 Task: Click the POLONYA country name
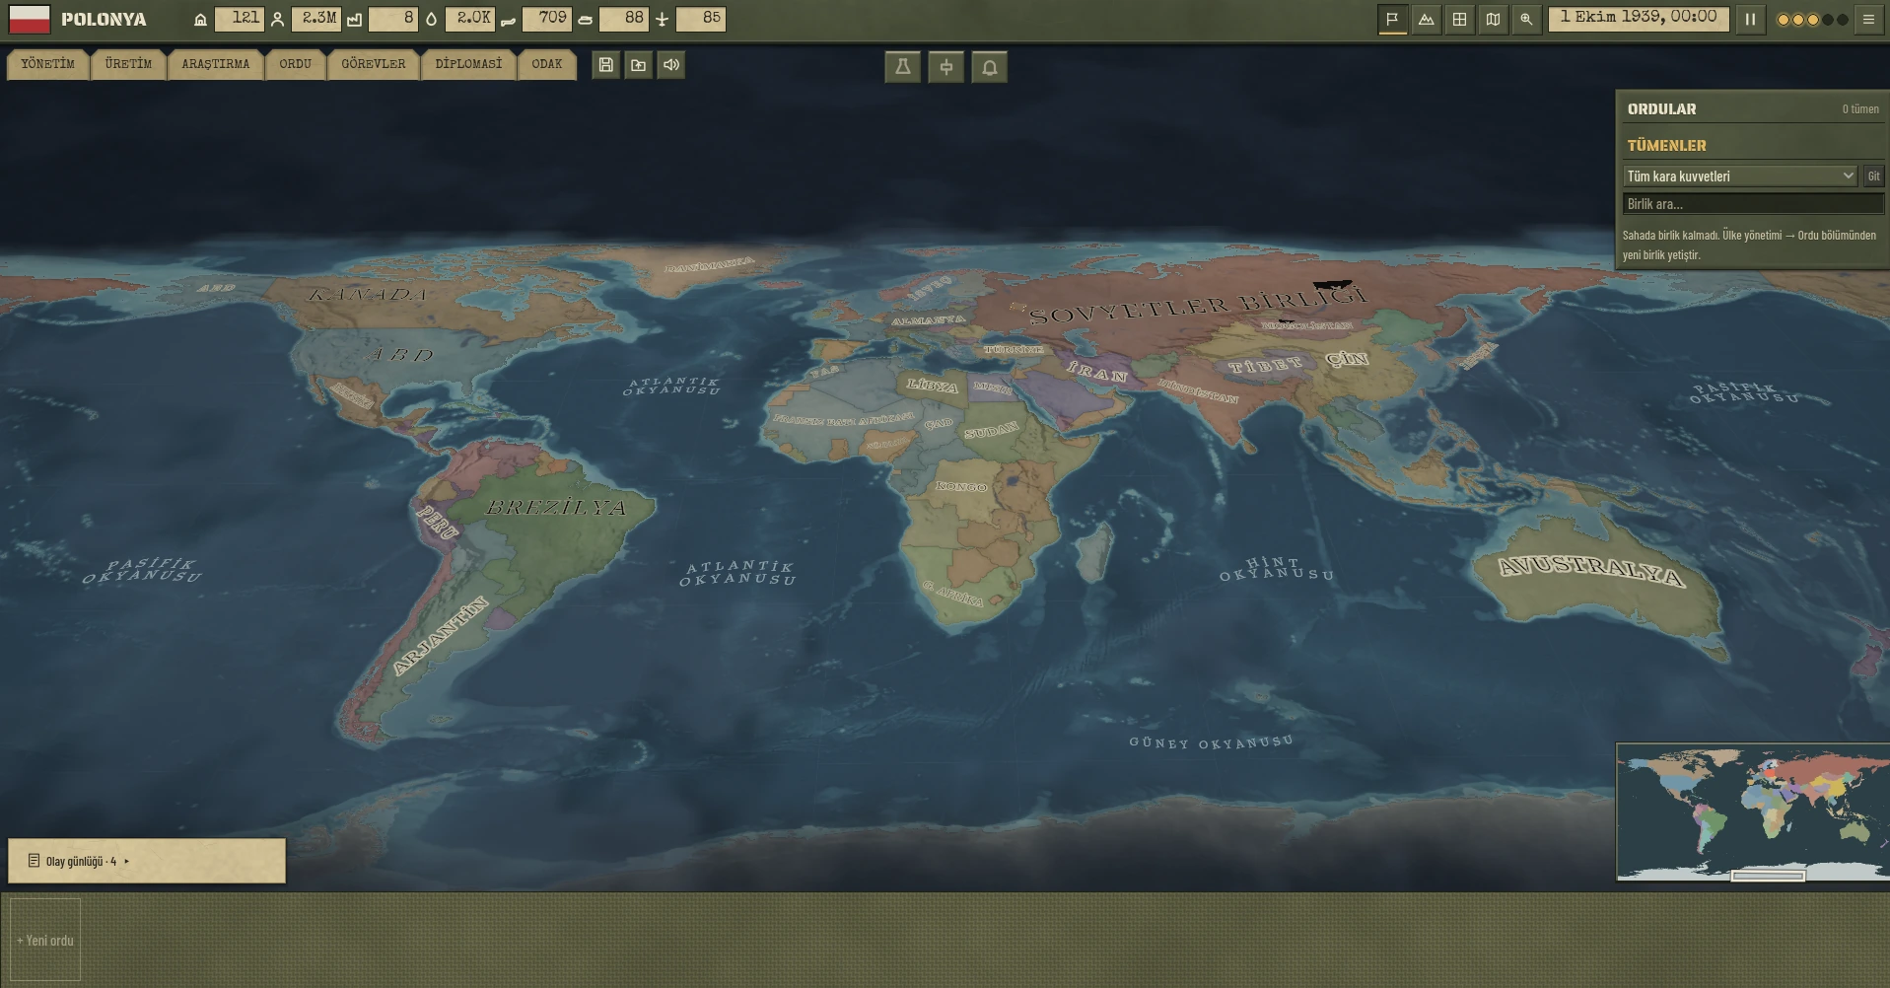pos(104,20)
